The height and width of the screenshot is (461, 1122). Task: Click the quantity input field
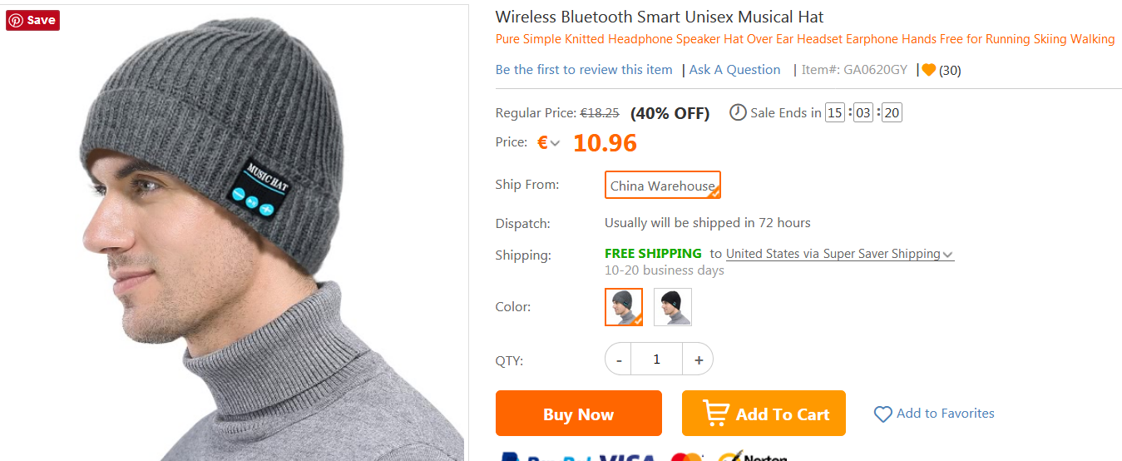tap(656, 359)
